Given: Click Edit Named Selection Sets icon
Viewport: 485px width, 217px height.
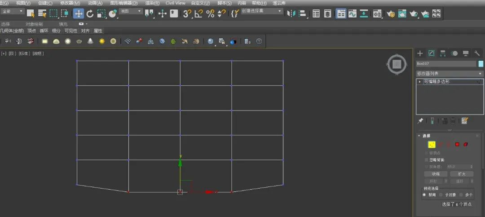Looking at the screenshot, I should [x=235, y=13].
